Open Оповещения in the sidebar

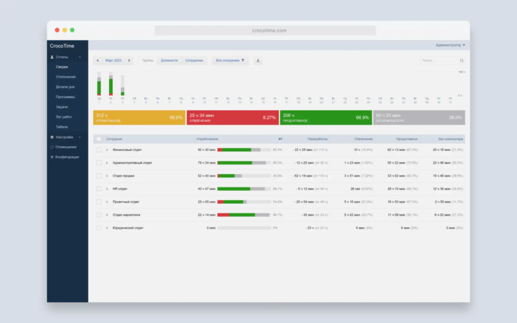pyautogui.click(x=66, y=147)
